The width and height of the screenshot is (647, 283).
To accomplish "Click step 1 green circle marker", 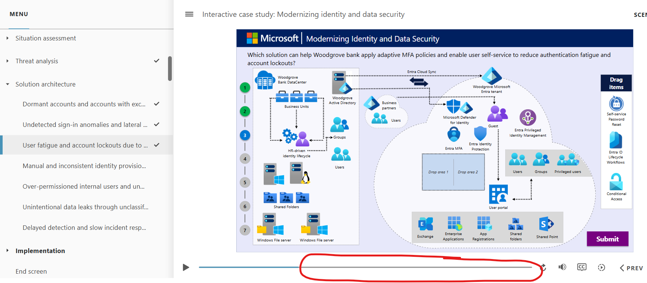I will [245, 88].
